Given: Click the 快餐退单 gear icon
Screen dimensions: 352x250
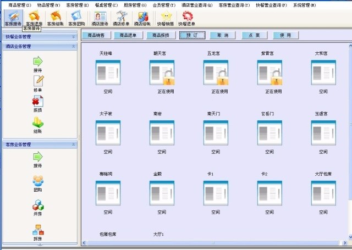Looking at the screenshot, I should (187, 18).
